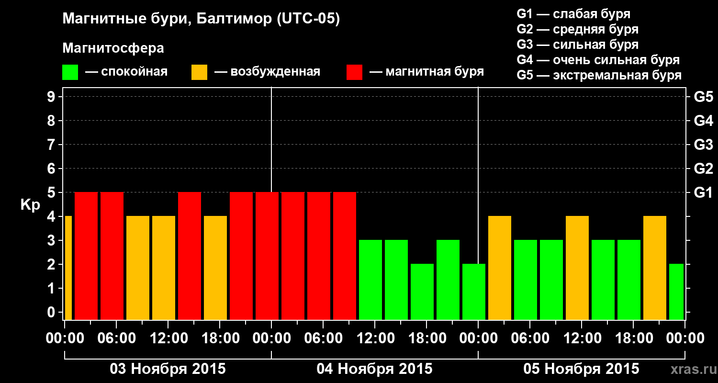Select the chart title 'Магнитные бури, Балтимор (UTC-05)'
This screenshot has height=383, width=718.
201,20
